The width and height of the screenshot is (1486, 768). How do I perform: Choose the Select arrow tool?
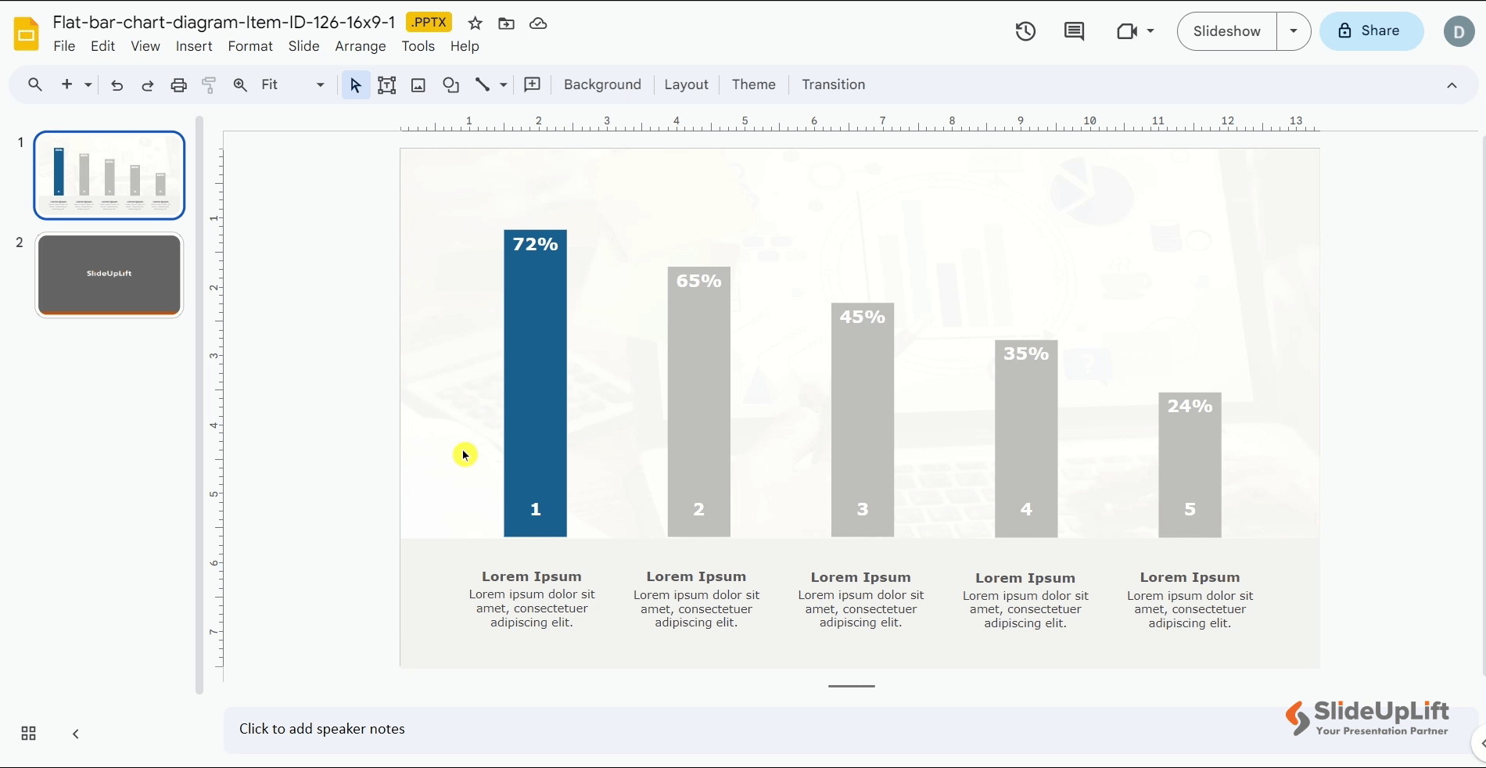pyautogui.click(x=355, y=84)
